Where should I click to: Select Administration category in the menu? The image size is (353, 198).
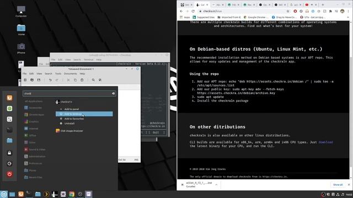(x=35, y=156)
